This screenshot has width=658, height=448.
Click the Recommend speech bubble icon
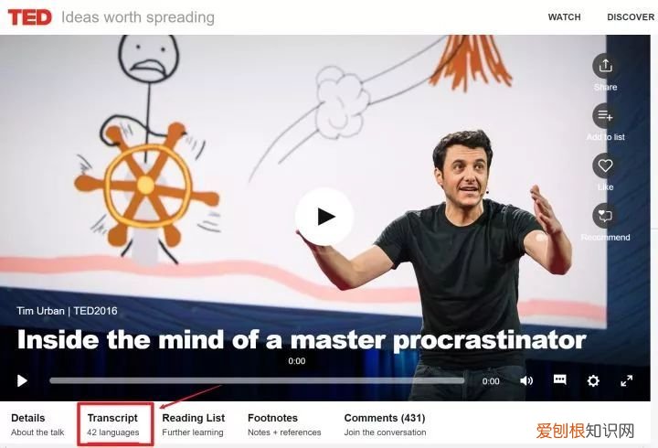605,216
